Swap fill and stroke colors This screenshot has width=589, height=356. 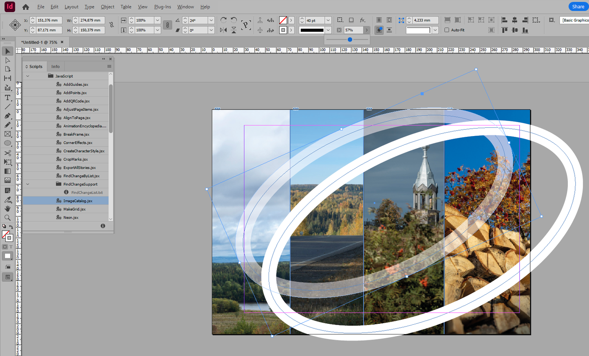tap(11, 227)
